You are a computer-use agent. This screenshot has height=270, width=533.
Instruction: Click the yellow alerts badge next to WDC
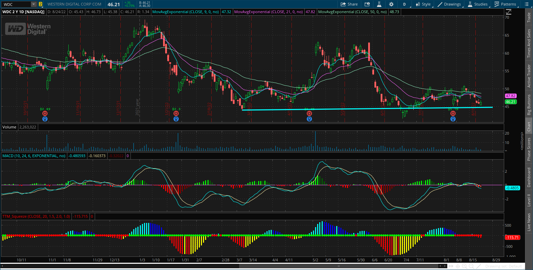(x=41, y=4)
